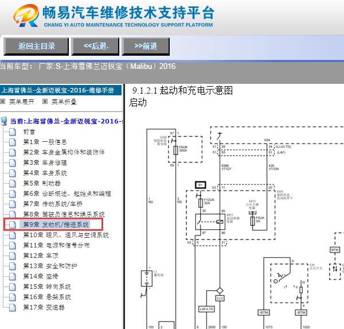Click the LAF/LTD label box in diagram
Screen dimensions: 344x329
(206, 309)
